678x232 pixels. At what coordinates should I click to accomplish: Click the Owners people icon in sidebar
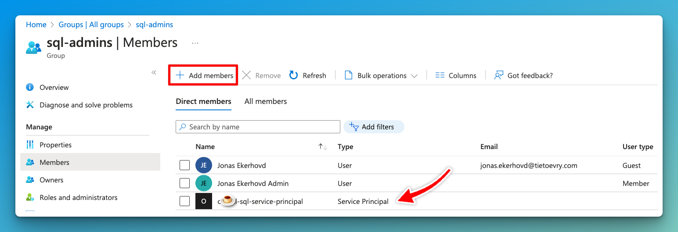click(30, 180)
